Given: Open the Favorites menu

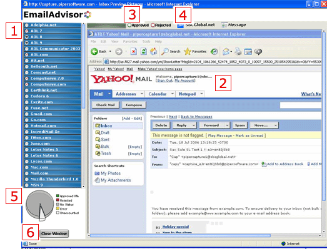Looking at the screenshot, I should [x=130, y=41].
